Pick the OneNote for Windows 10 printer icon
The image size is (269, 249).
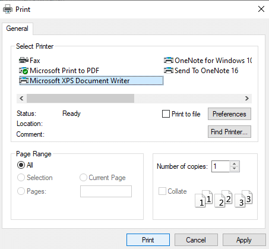(169, 60)
